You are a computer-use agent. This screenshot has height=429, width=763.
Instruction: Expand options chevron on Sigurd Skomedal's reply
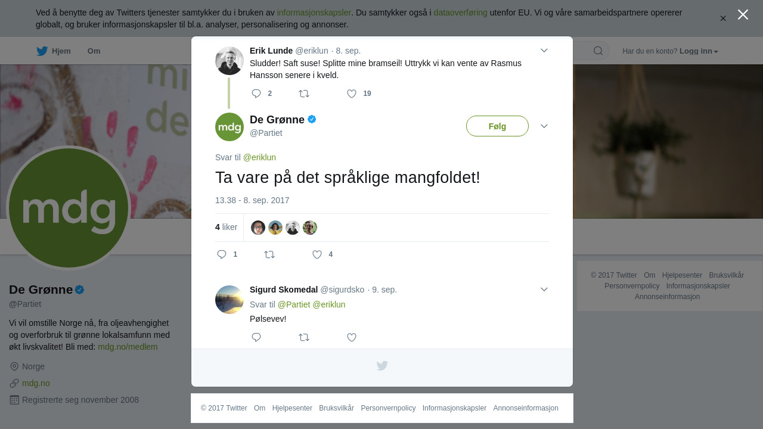pyautogui.click(x=544, y=290)
